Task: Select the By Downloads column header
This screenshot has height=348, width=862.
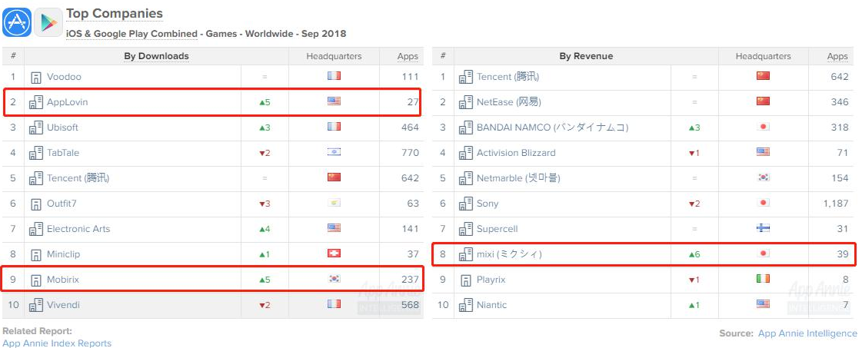Action: tap(156, 56)
